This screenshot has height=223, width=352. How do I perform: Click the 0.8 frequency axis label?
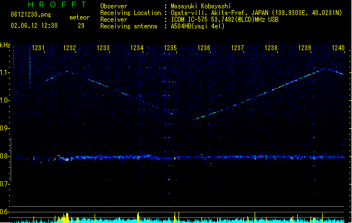[4, 156]
